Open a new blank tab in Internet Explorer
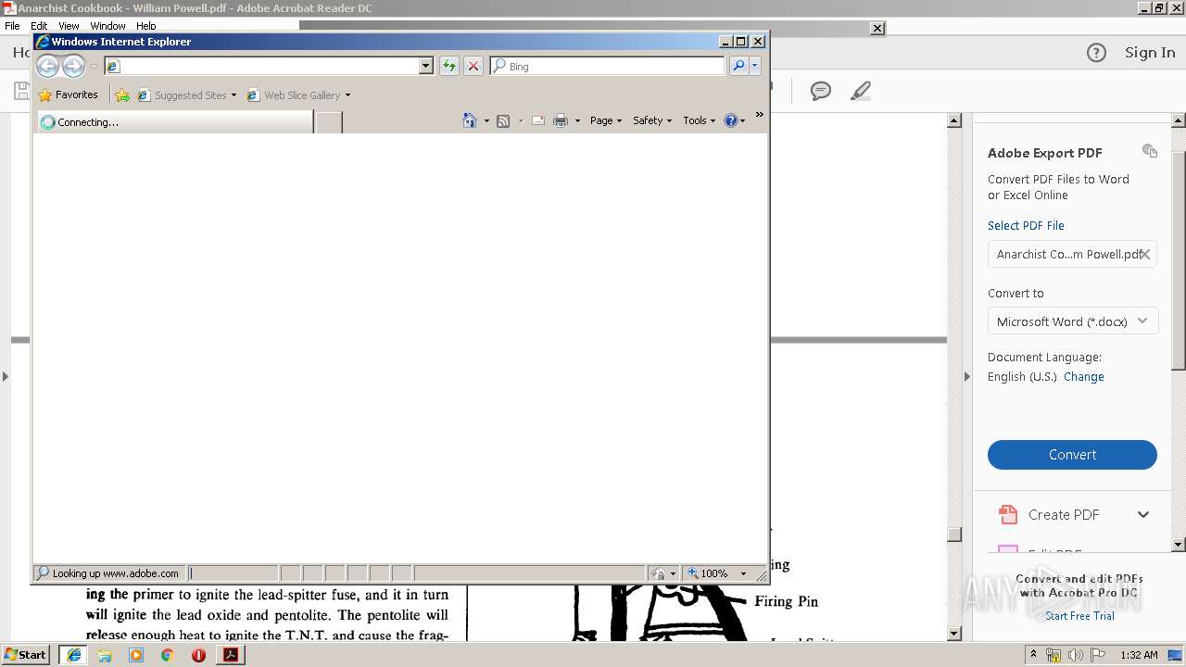Image resolution: width=1186 pixels, height=667 pixels. click(x=329, y=121)
